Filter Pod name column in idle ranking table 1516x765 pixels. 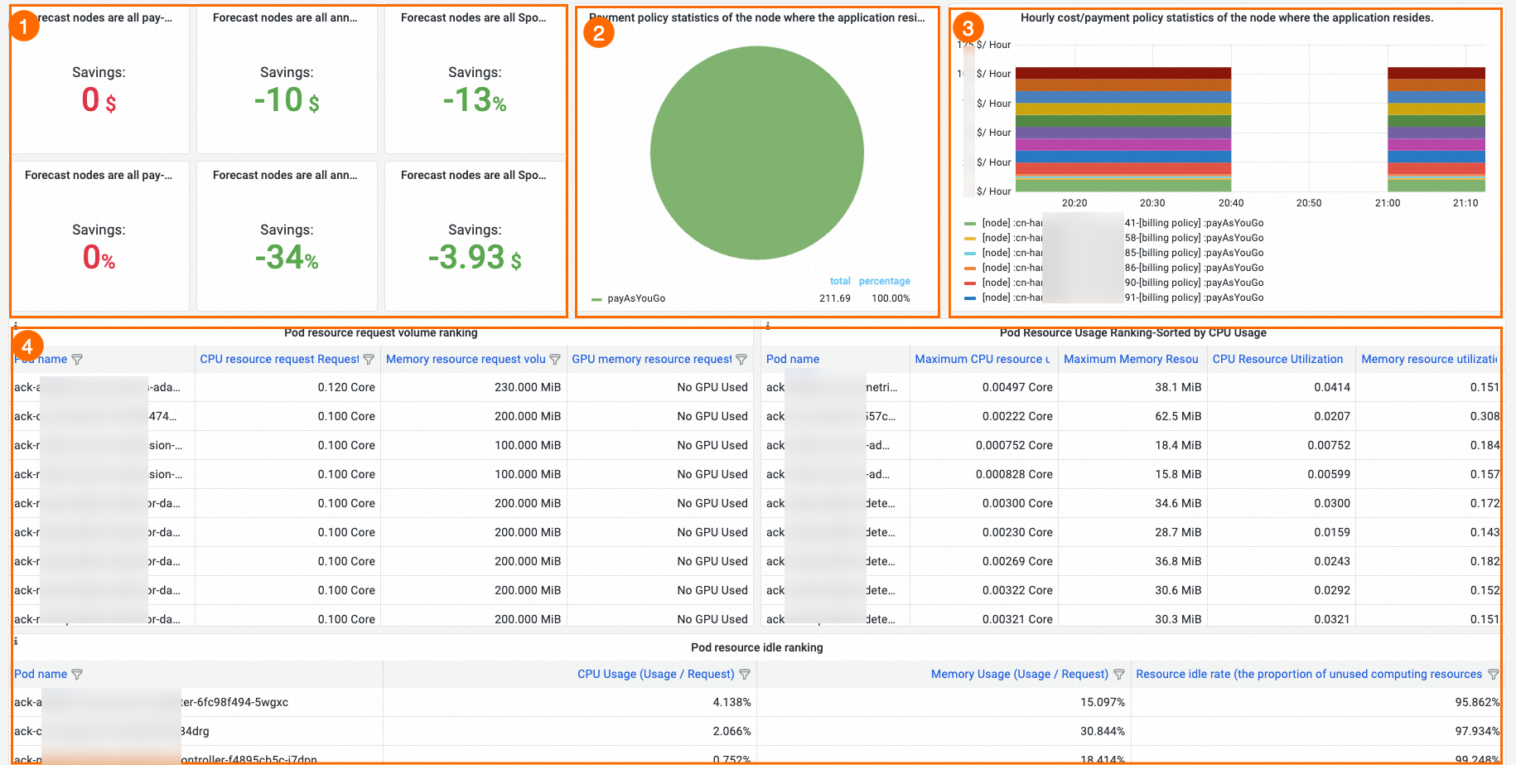point(77,675)
